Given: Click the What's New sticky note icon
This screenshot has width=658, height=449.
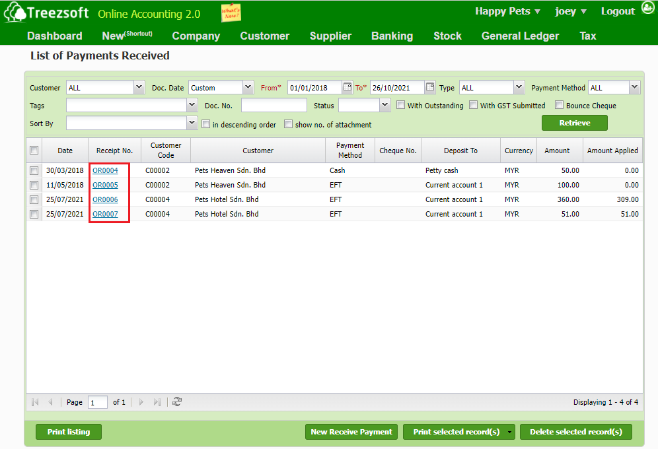Looking at the screenshot, I should 231,12.
